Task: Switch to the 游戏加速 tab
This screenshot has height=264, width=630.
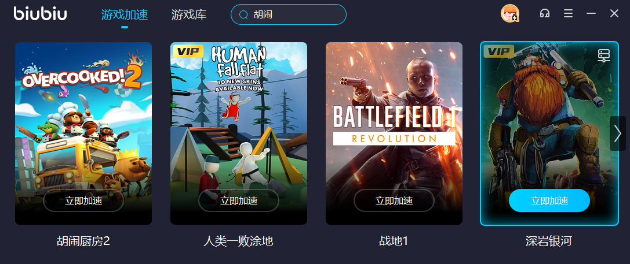Action: (125, 15)
